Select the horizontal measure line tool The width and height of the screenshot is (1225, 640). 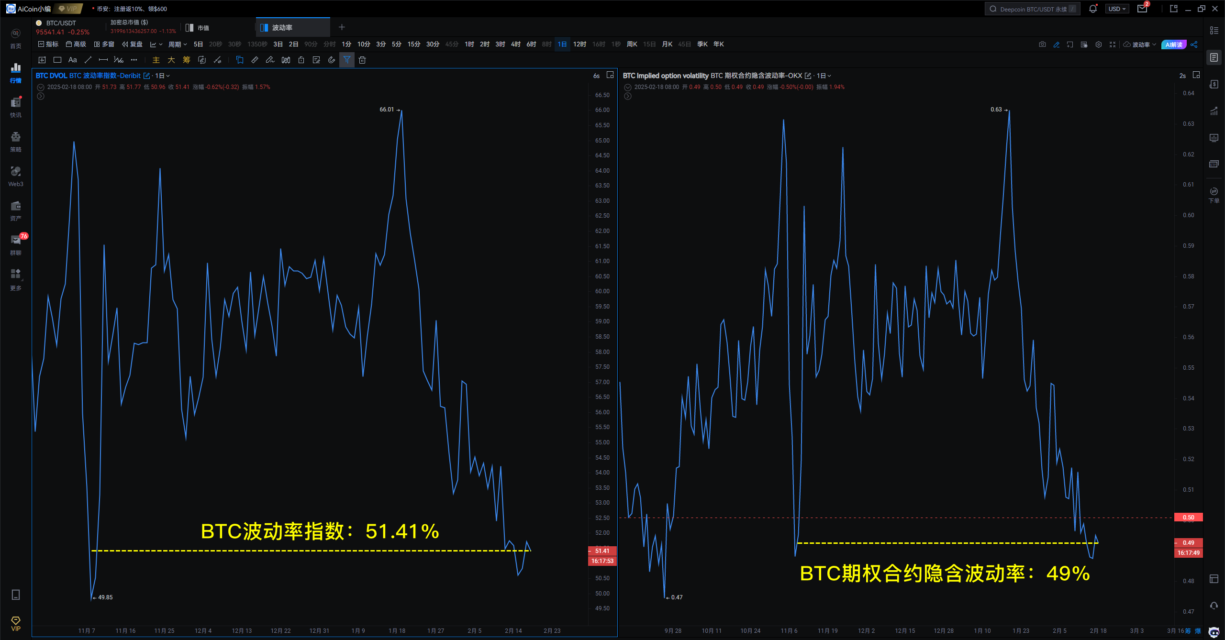tap(103, 60)
